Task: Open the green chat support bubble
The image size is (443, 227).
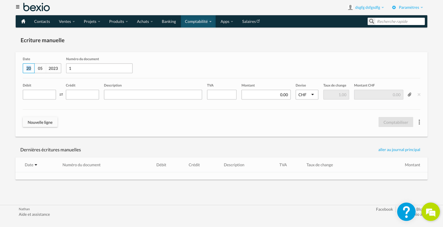Action: [431, 212]
